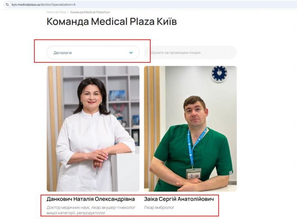The image size is (297, 219).
Task: Click doctor name Заїка Сергій Анатолійович
Action: point(179,199)
